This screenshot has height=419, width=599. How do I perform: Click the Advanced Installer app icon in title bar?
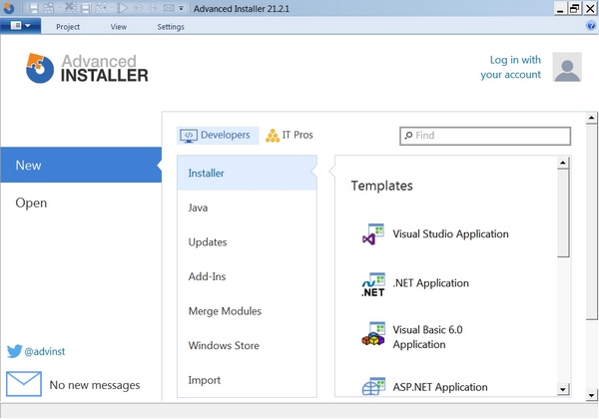(x=8, y=8)
